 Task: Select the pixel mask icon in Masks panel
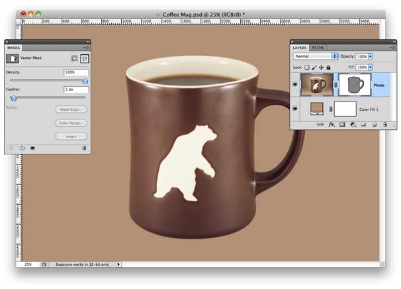pos(74,59)
